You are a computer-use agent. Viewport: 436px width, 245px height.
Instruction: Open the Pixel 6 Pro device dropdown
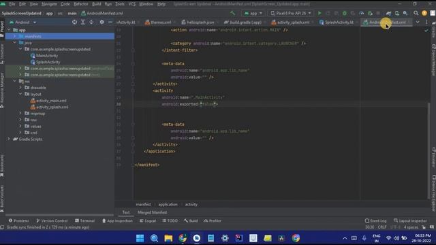(x=291, y=13)
